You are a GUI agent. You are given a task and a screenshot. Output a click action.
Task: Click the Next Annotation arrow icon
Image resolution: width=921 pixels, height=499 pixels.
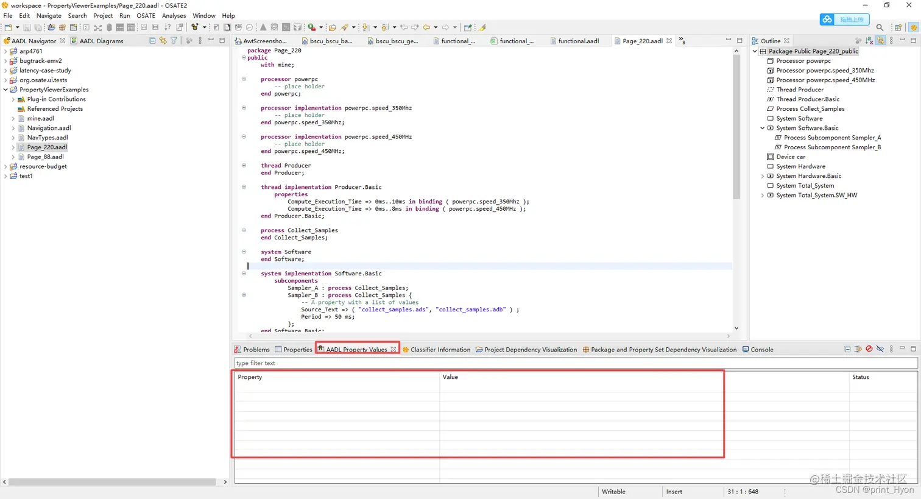point(365,27)
